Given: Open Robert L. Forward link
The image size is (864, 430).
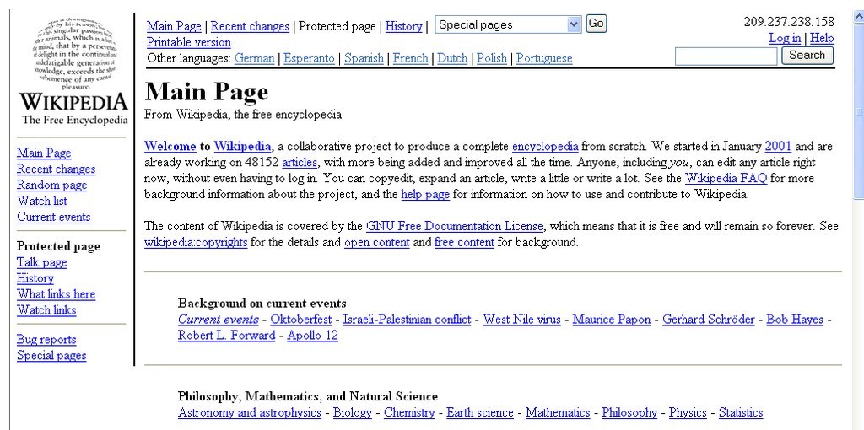Looking at the screenshot, I should pos(226,336).
